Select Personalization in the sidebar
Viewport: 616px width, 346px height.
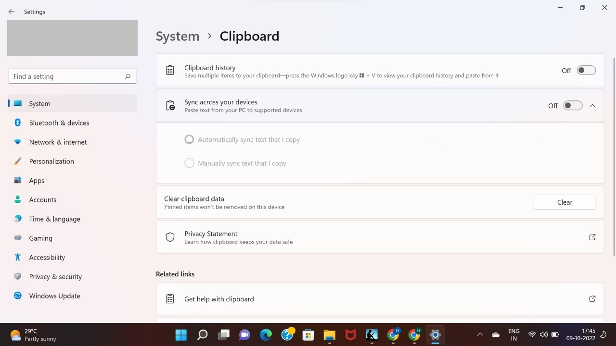tap(51, 161)
